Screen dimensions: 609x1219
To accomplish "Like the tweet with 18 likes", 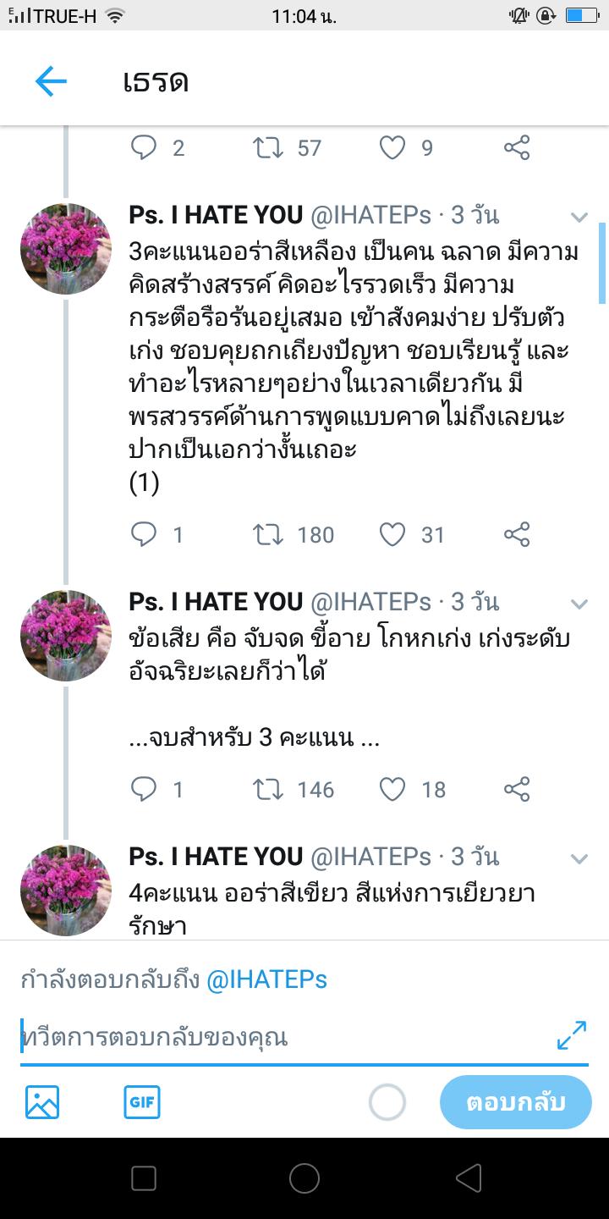I will (x=392, y=789).
